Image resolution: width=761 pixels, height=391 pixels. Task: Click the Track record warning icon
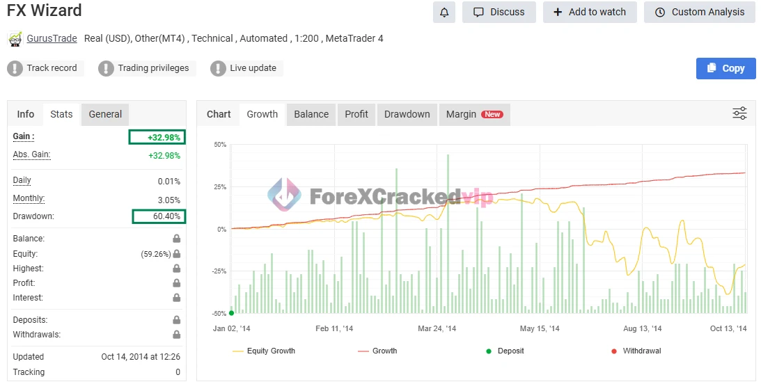pos(15,68)
